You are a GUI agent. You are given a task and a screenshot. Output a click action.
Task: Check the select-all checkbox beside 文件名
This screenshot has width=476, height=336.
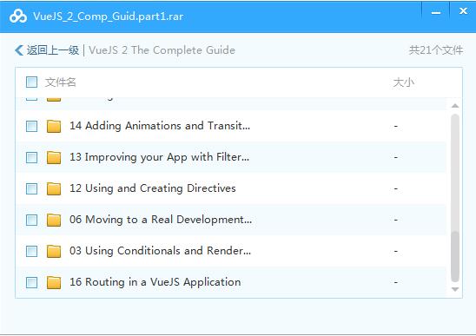pyautogui.click(x=31, y=82)
